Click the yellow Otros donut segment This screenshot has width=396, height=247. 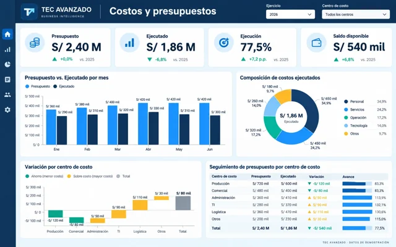pos(283,96)
